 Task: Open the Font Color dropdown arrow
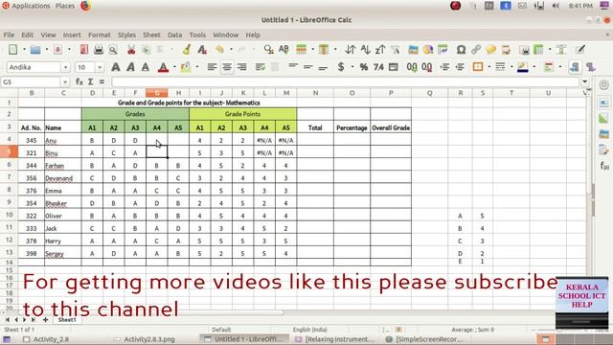(x=174, y=67)
